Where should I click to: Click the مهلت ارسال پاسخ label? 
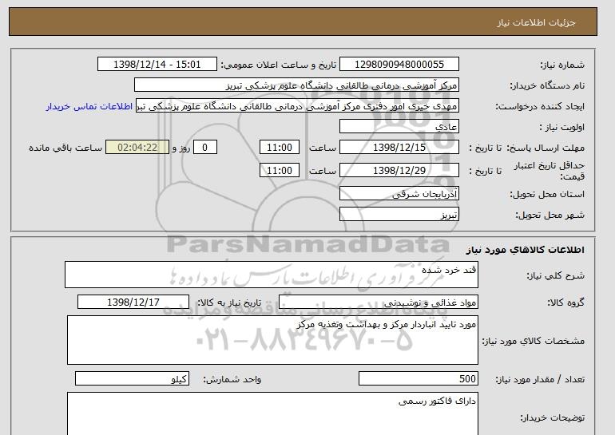546,148
